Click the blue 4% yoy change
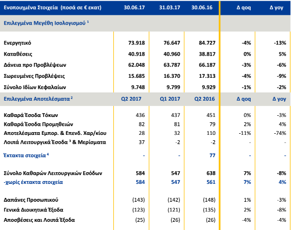 [x=282, y=182]
